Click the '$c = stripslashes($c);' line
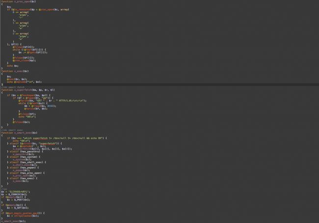This screenshot has height=223, width=319. coord(23,216)
